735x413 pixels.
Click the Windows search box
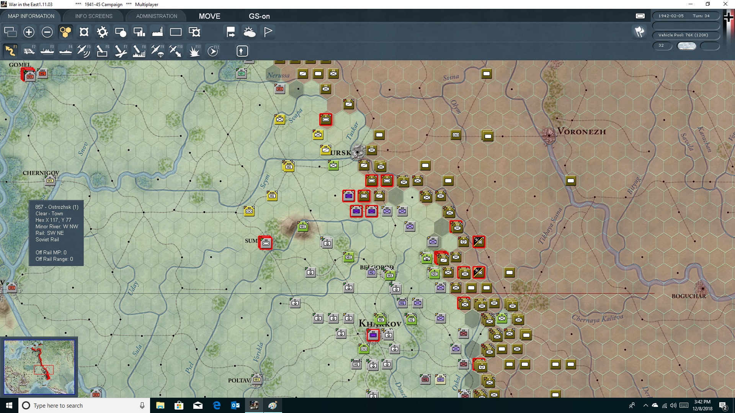[x=84, y=405]
